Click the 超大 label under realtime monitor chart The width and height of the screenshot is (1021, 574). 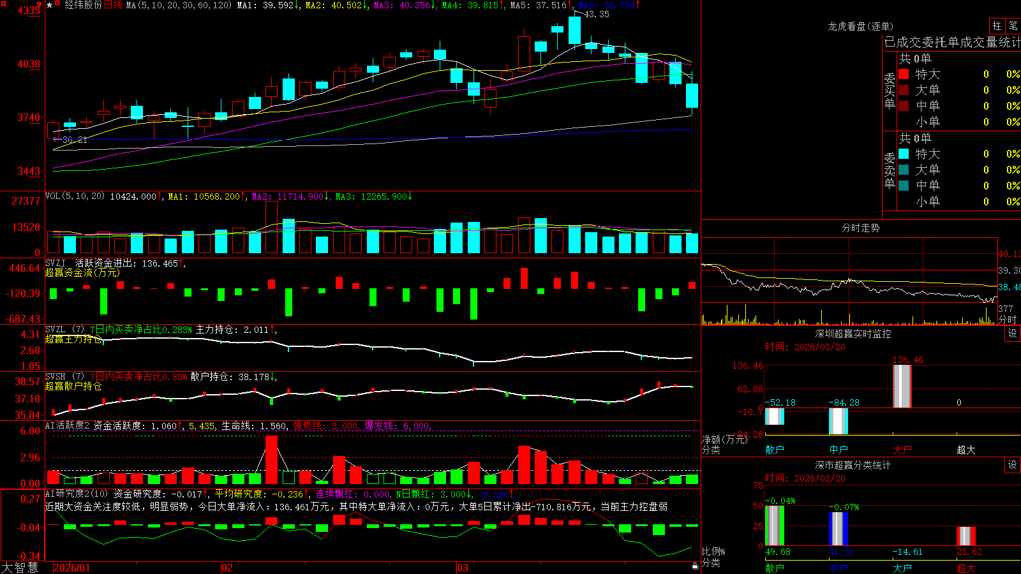[x=966, y=450]
